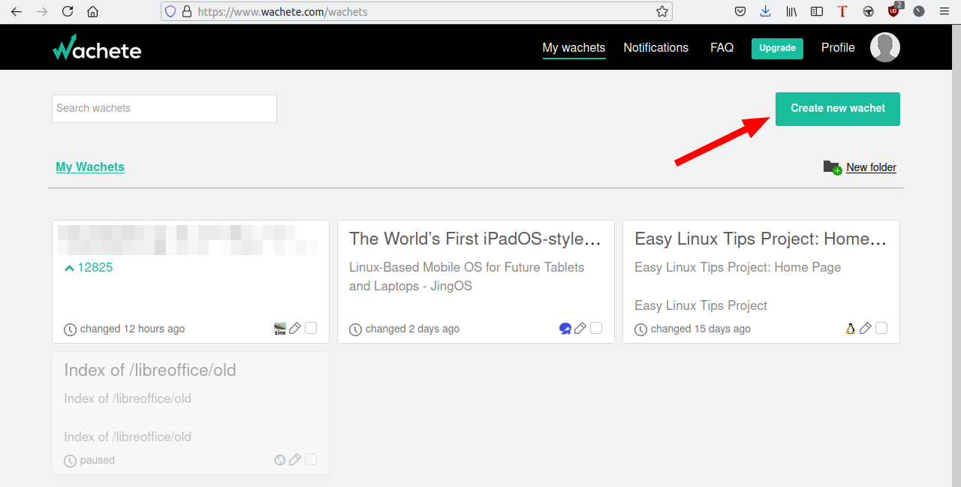961x487 pixels.
Task: Open the Firefox hamburger menu
Action: (944, 11)
